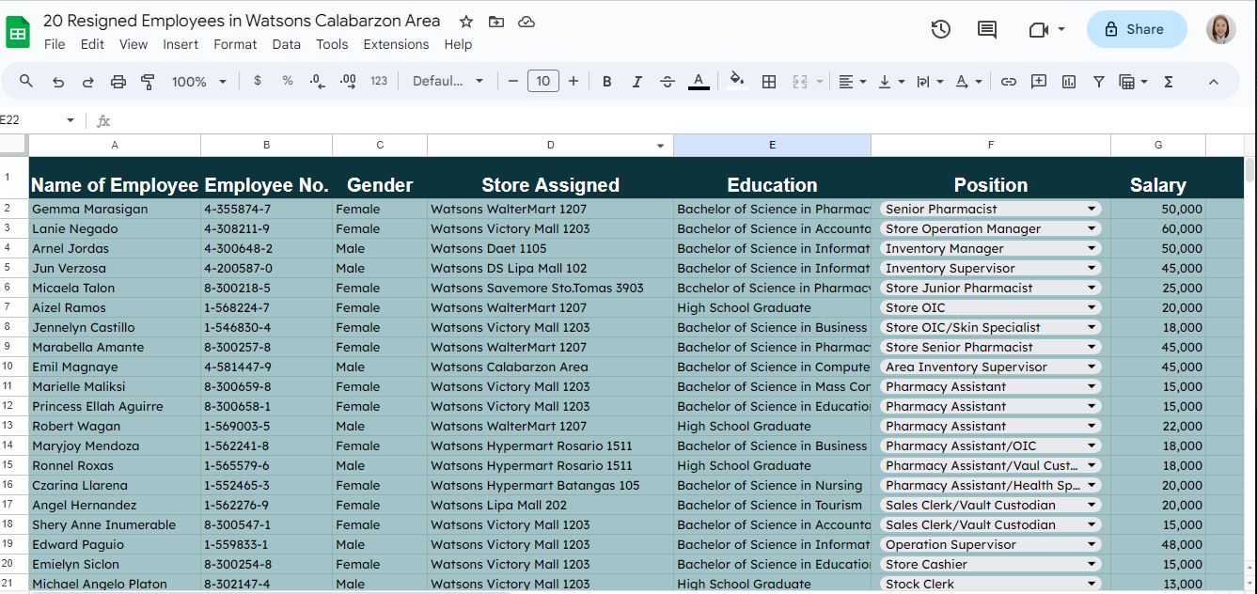The width and height of the screenshot is (1257, 594).
Task: Click the Share button
Action: pyautogui.click(x=1136, y=29)
